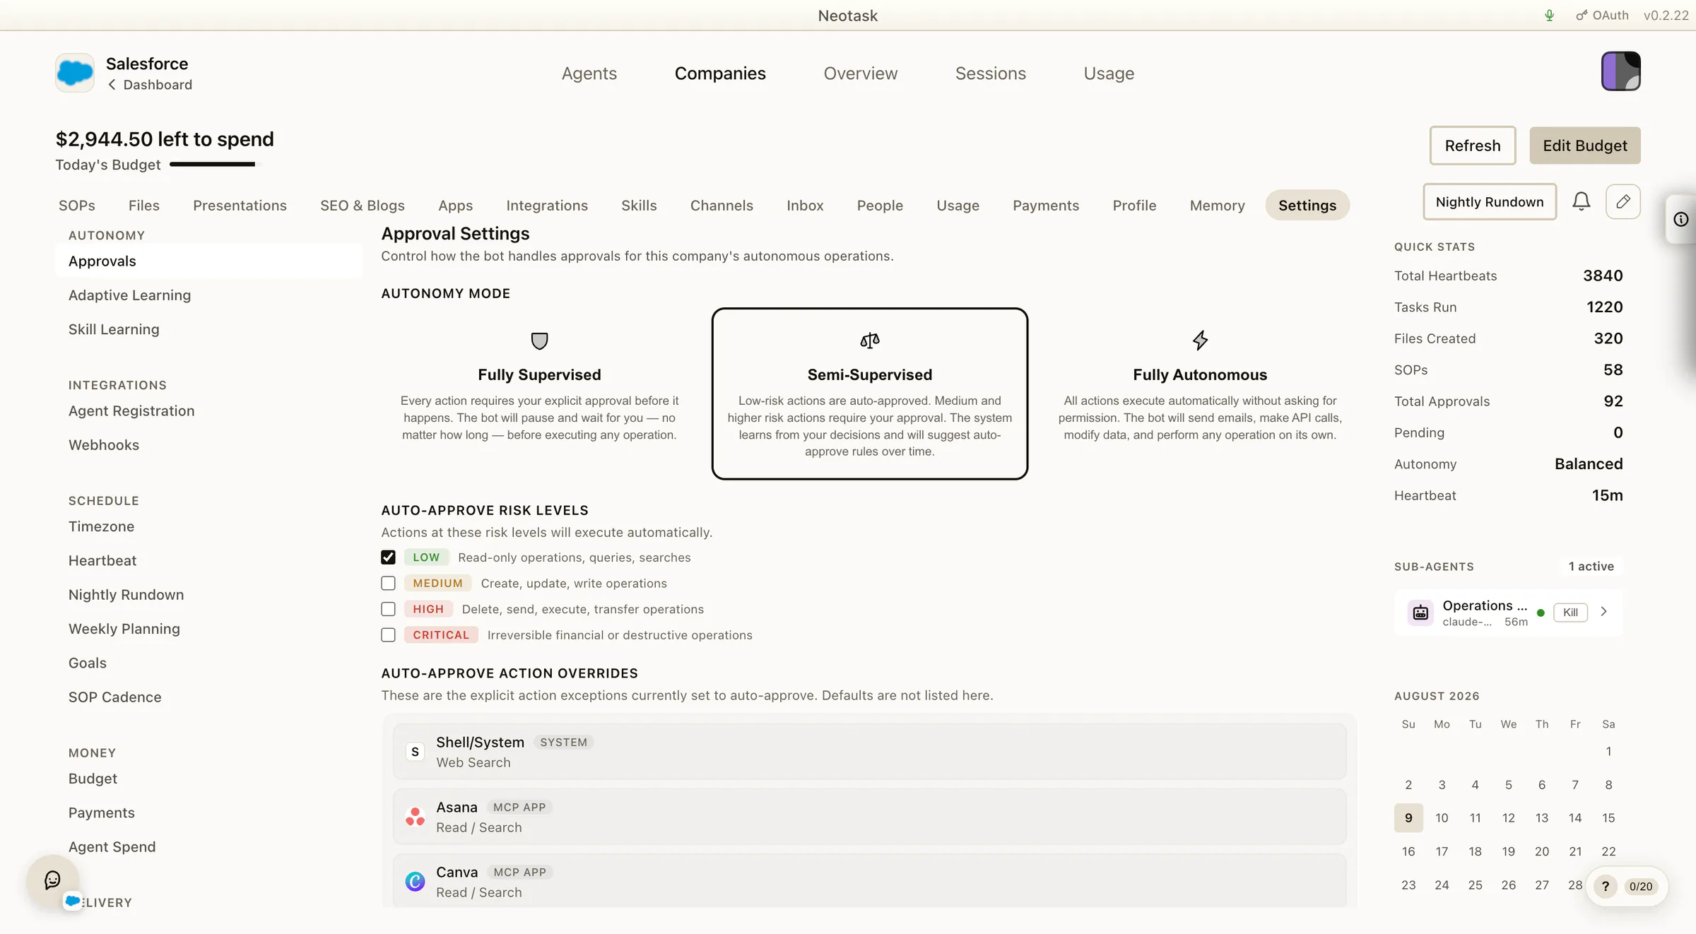Uncheck the LOW risk level checkbox

pos(388,557)
